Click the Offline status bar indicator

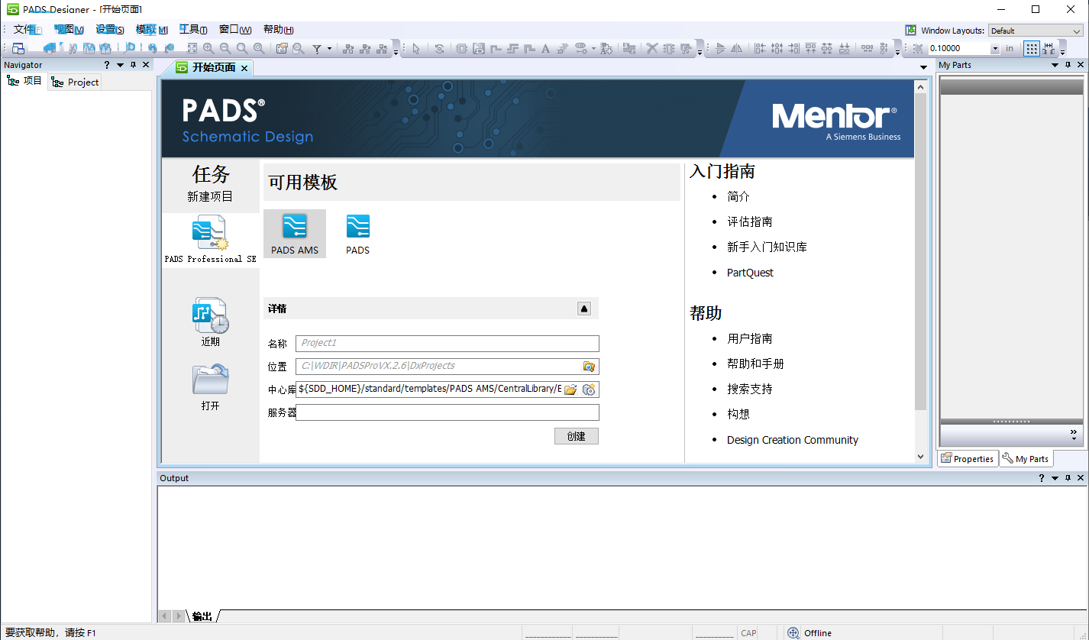pyautogui.click(x=809, y=633)
